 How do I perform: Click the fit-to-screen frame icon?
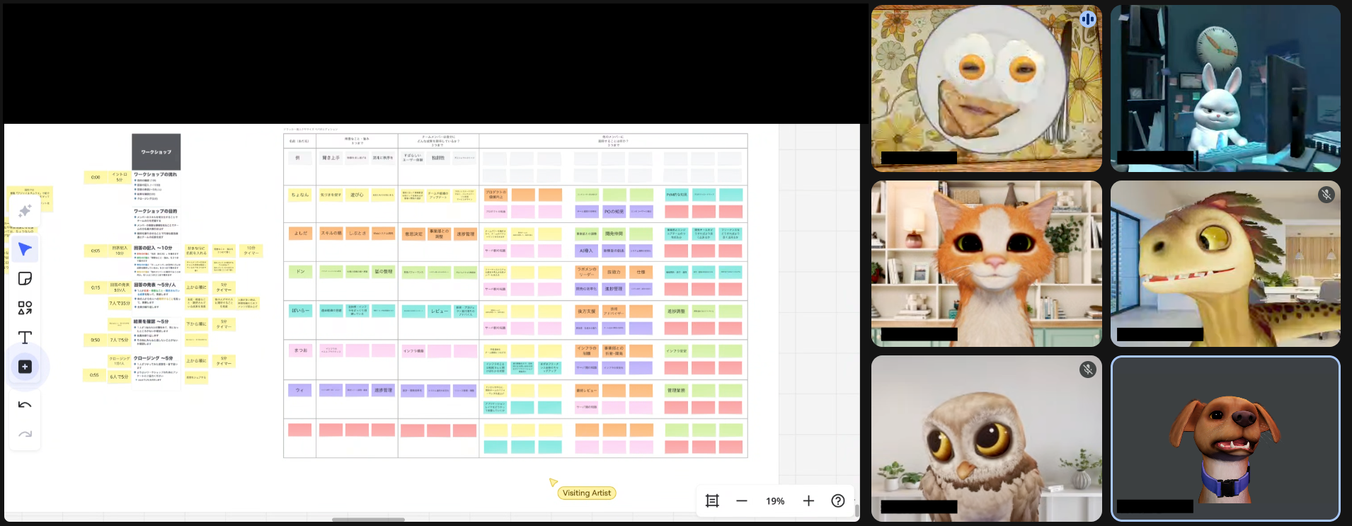click(712, 501)
